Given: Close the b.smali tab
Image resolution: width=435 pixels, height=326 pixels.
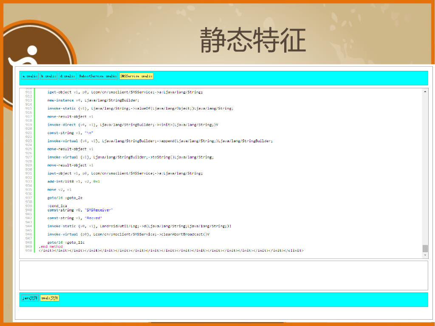Looking at the screenshot, I should click(x=55, y=76).
